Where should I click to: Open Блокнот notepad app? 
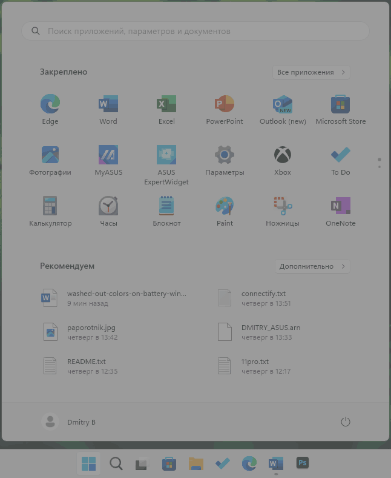[166, 211]
